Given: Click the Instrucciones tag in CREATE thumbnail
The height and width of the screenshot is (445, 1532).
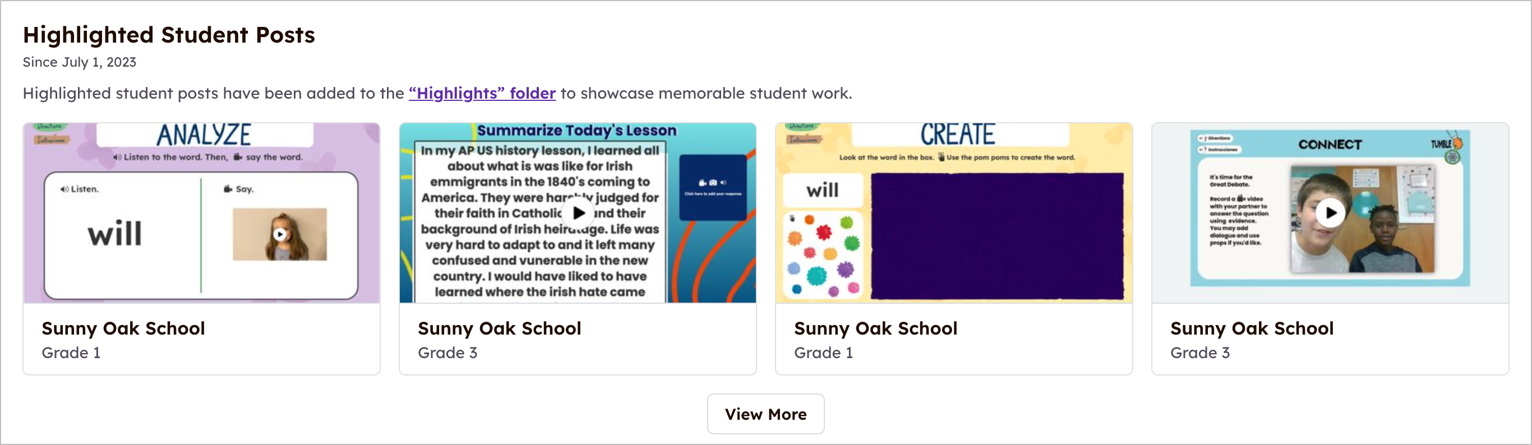Looking at the screenshot, I should (803, 140).
